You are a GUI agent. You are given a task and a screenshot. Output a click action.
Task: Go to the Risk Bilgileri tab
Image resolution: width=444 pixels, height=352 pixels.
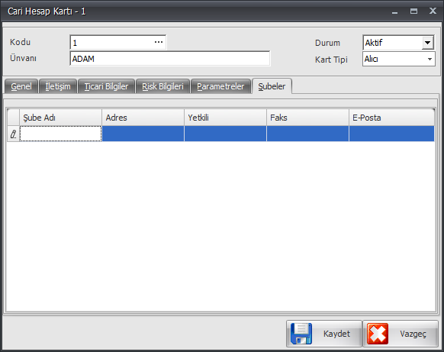tap(162, 86)
